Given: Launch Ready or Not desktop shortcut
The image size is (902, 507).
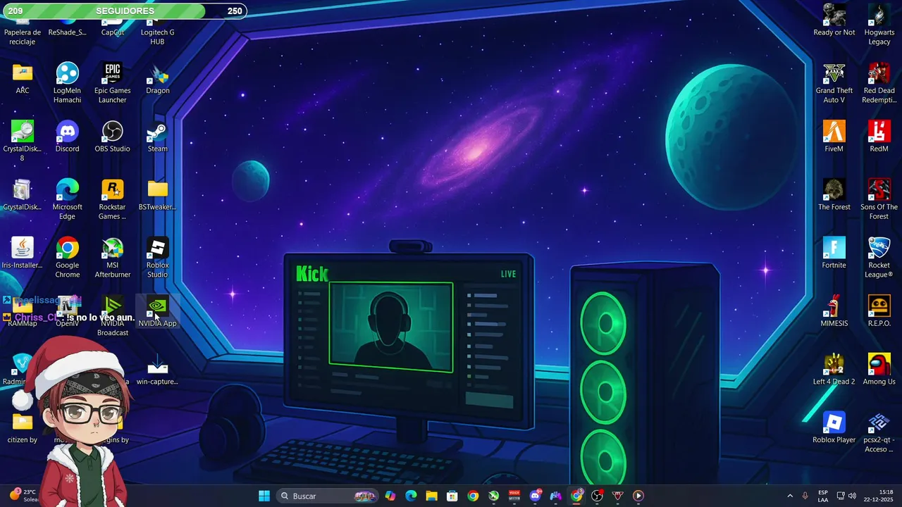Looking at the screenshot, I should click(x=834, y=20).
